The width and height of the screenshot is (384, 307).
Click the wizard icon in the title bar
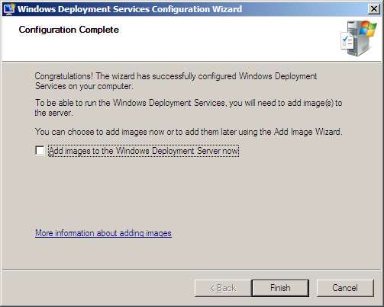(9, 9)
